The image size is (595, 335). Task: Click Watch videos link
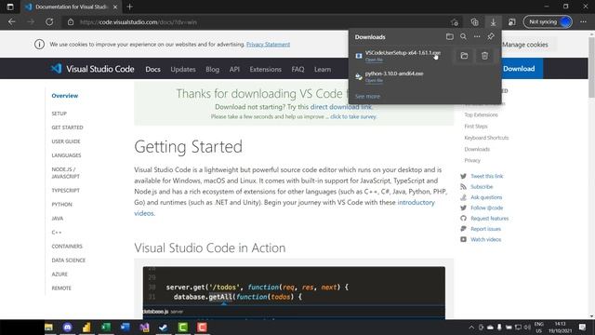coord(485,240)
